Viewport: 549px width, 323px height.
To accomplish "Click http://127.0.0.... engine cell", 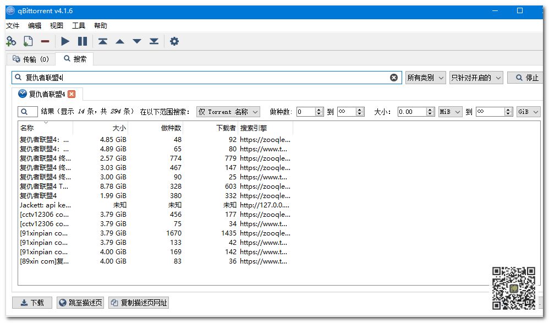I will [x=265, y=205].
